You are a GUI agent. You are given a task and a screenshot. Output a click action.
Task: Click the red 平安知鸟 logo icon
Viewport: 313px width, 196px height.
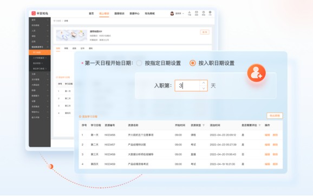pos(34,13)
